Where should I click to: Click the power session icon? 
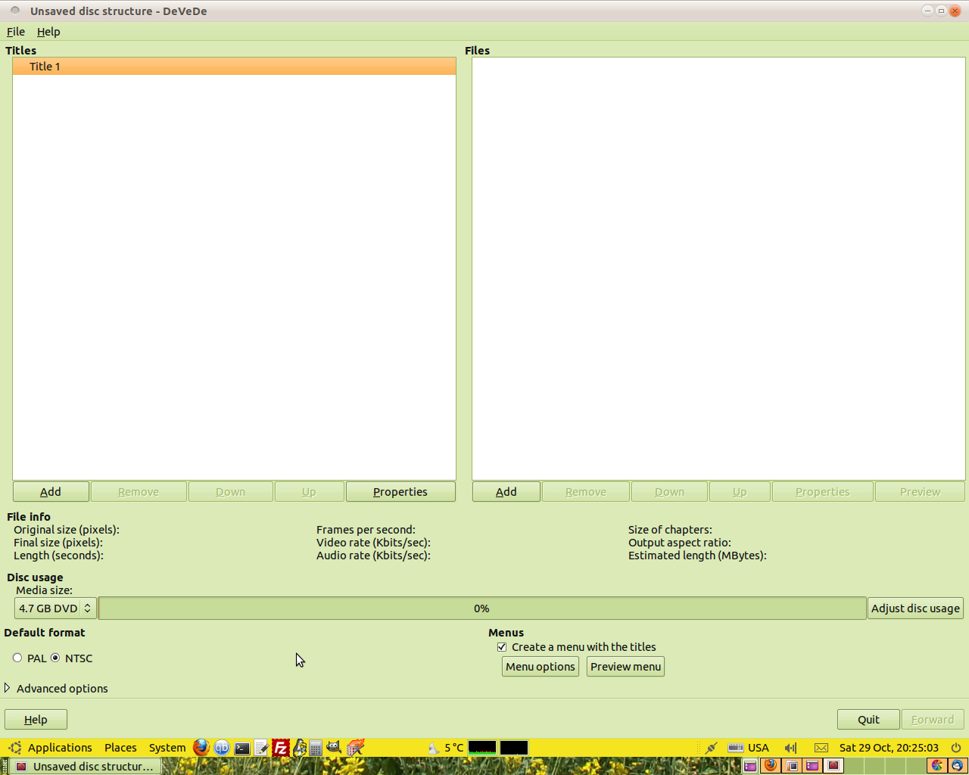click(x=956, y=748)
